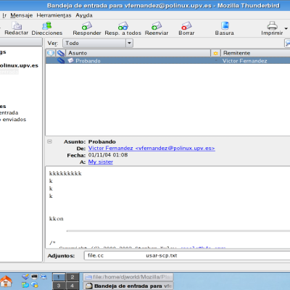
Task: Open the Direcciones address book
Action: 46,28
